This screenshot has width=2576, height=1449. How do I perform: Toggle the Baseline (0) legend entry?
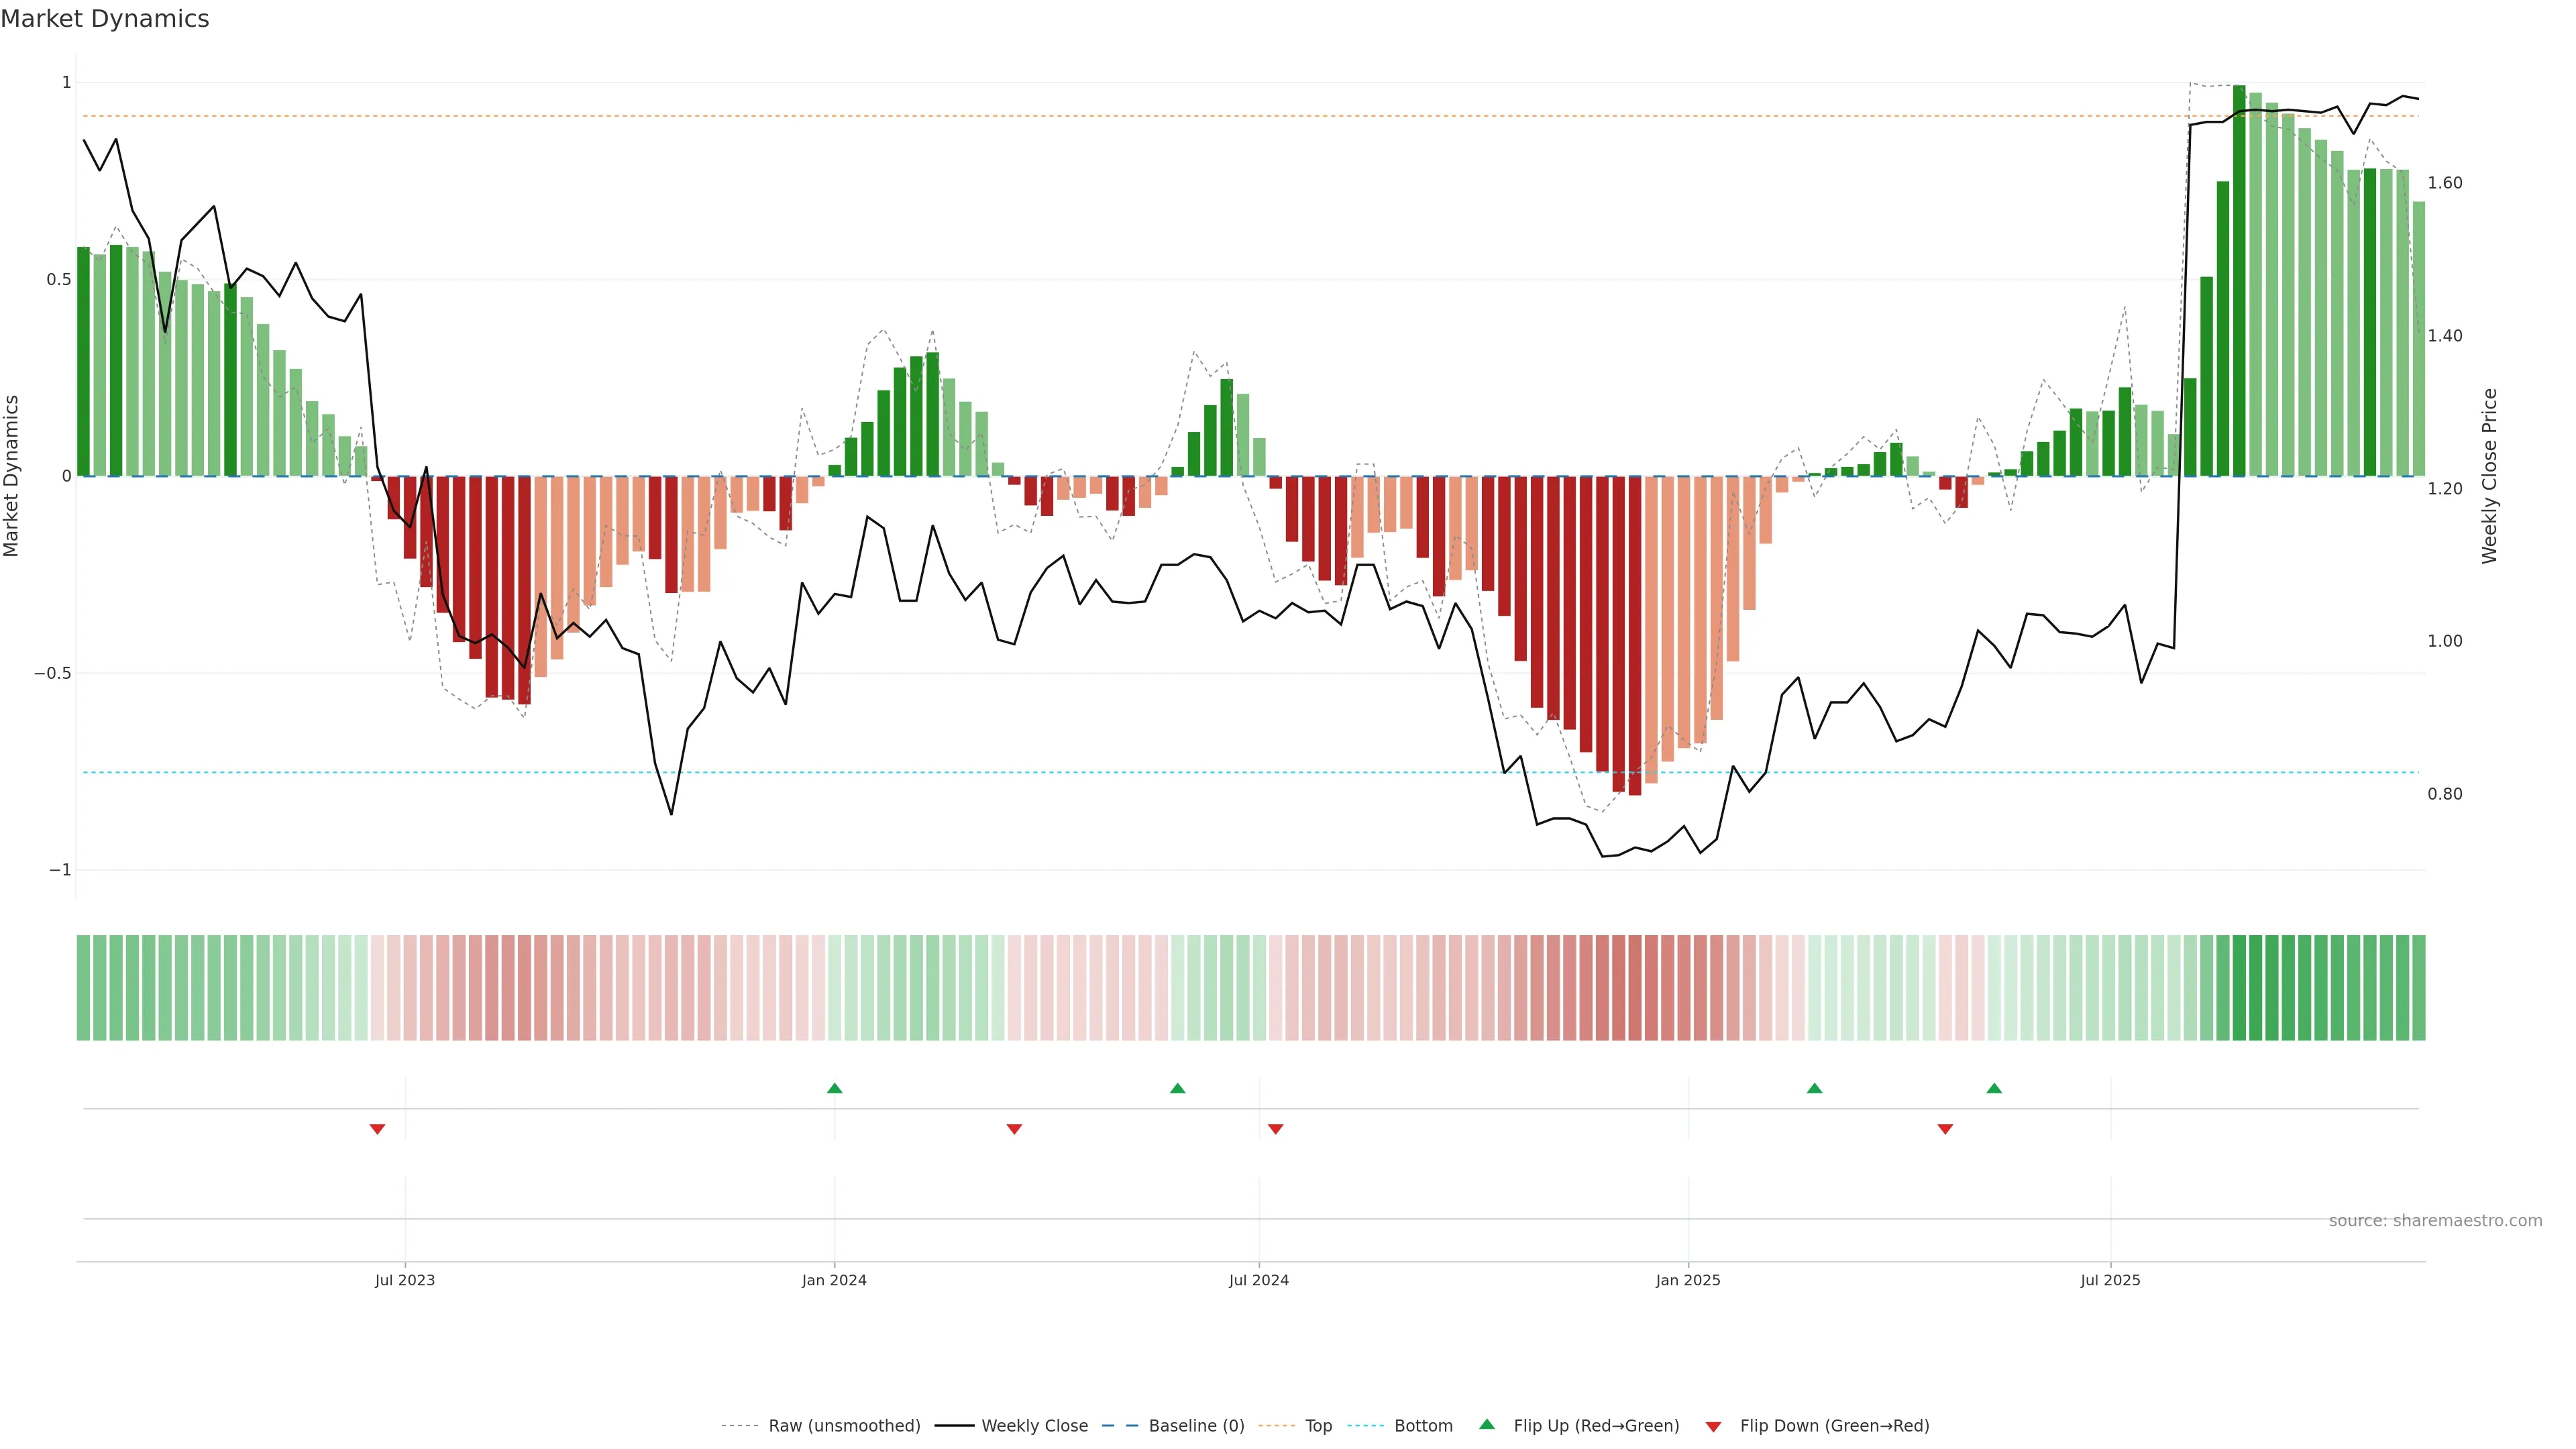1195,1426
